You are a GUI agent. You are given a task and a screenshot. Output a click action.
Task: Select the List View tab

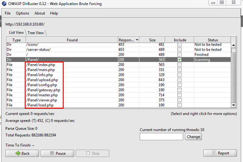[x=16, y=33]
